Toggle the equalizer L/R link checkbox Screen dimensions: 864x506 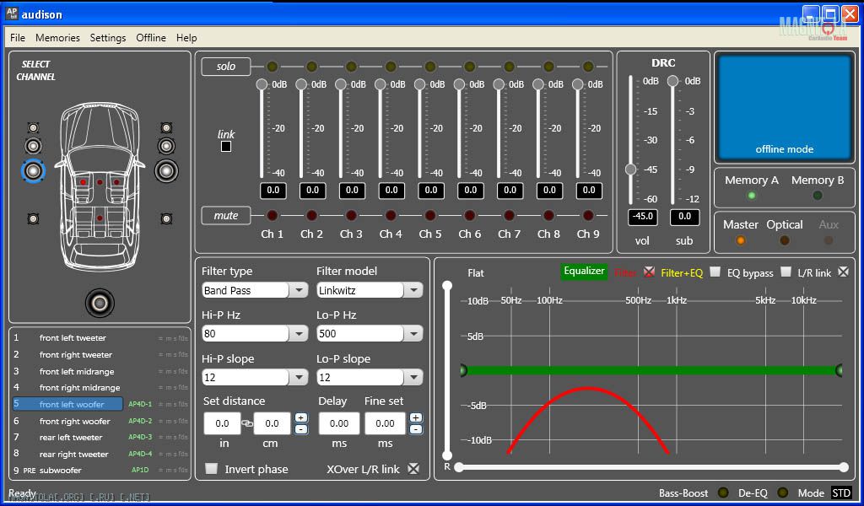click(843, 272)
